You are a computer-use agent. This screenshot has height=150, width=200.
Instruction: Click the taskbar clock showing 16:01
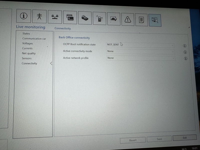tap(194, 148)
